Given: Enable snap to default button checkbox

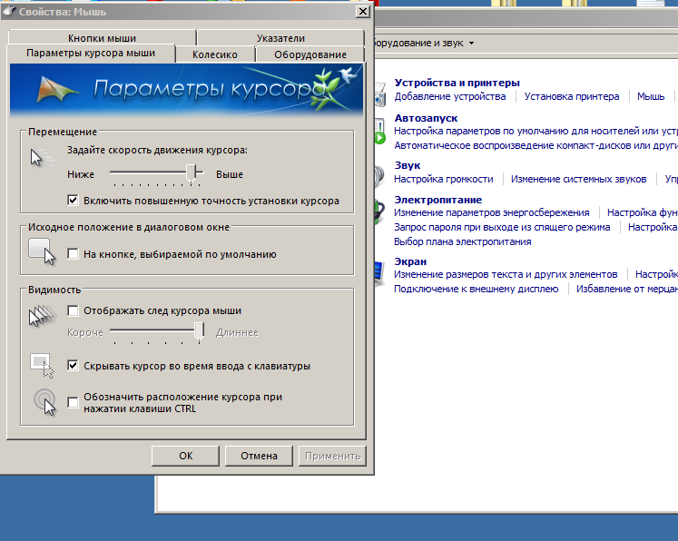Looking at the screenshot, I should click(x=73, y=253).
